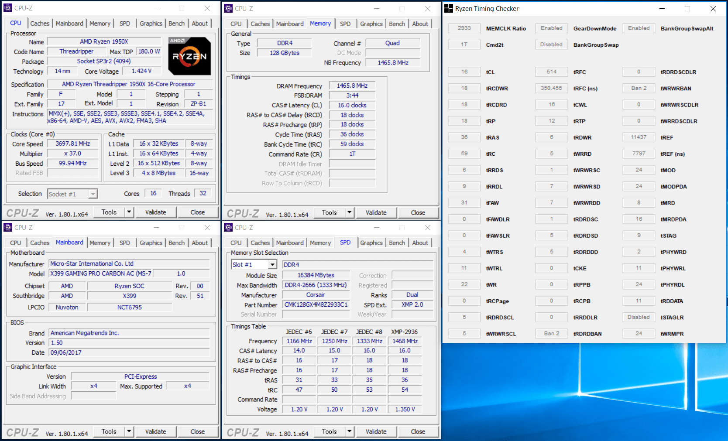Click the memory Size value 128 GBytes

(285, 53)
